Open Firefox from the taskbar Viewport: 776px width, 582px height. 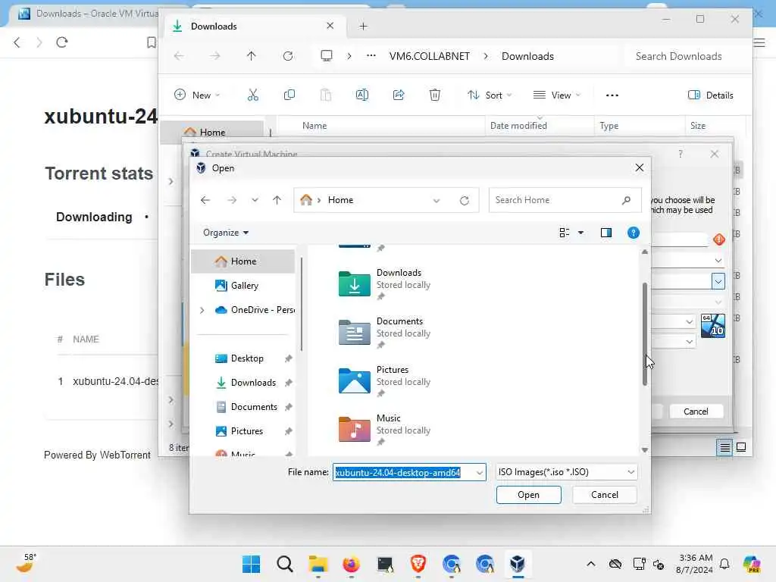[352, 564]
